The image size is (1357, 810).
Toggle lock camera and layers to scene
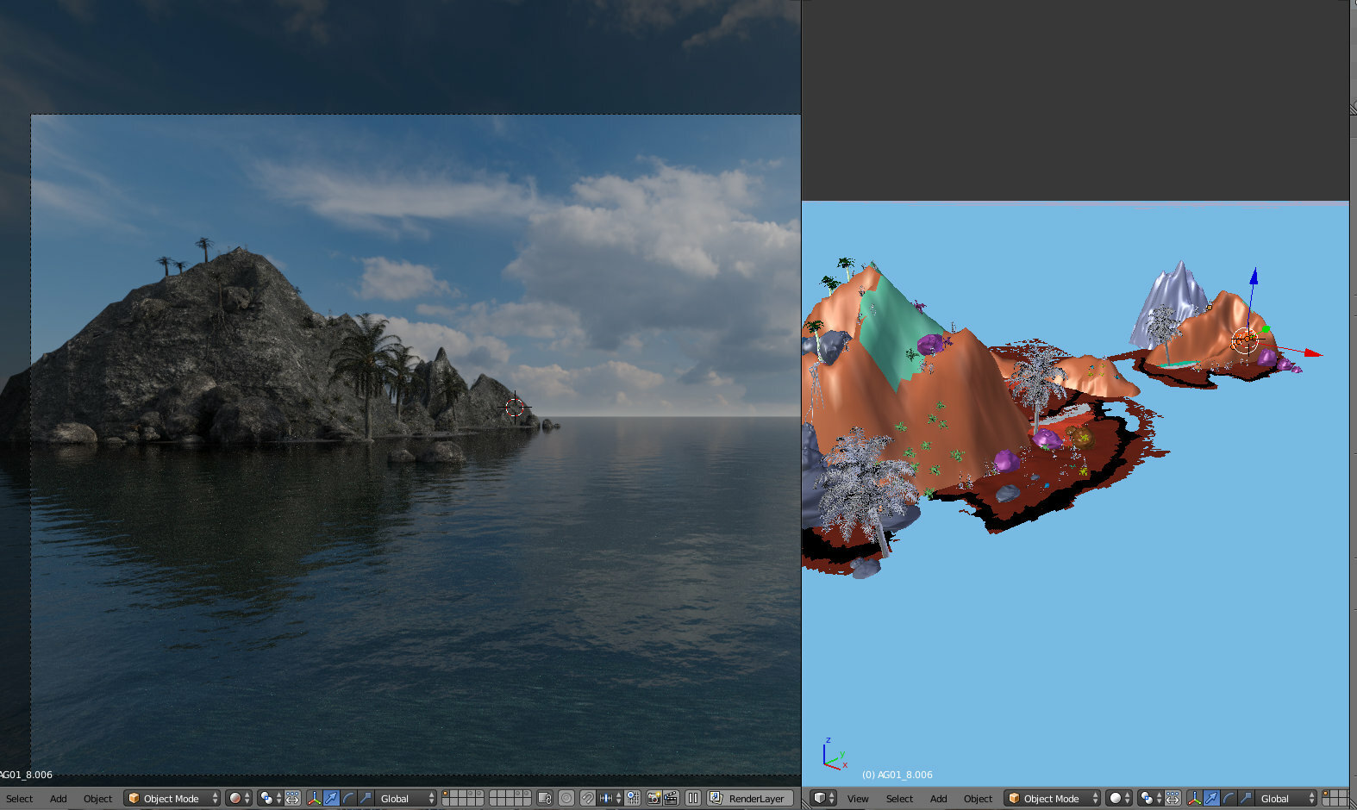click(545, 799)
